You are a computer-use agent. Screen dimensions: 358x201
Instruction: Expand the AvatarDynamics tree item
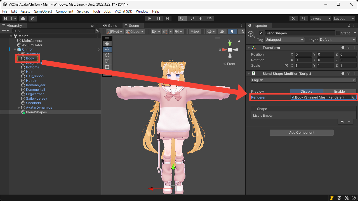pos(19,107)
